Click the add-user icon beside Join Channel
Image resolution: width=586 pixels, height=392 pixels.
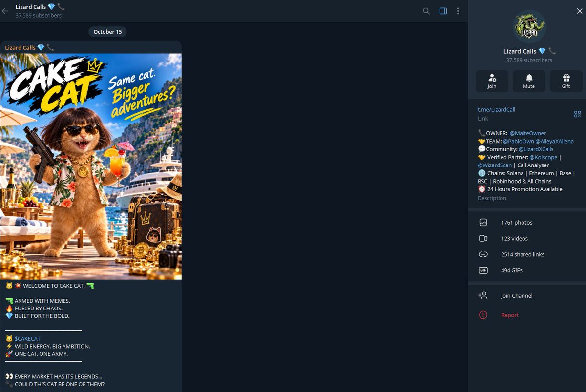[483, 295]
